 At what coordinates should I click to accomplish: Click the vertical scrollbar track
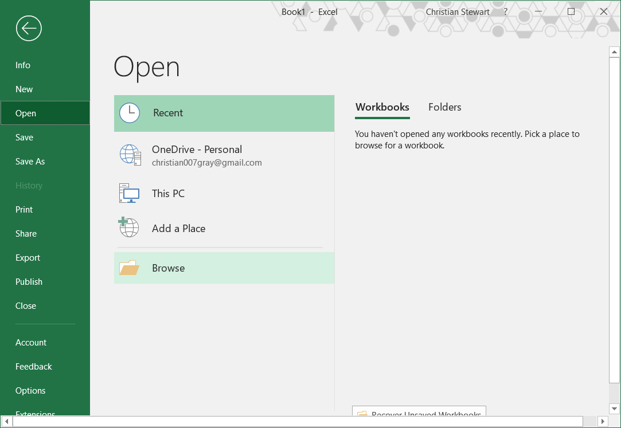614,393
